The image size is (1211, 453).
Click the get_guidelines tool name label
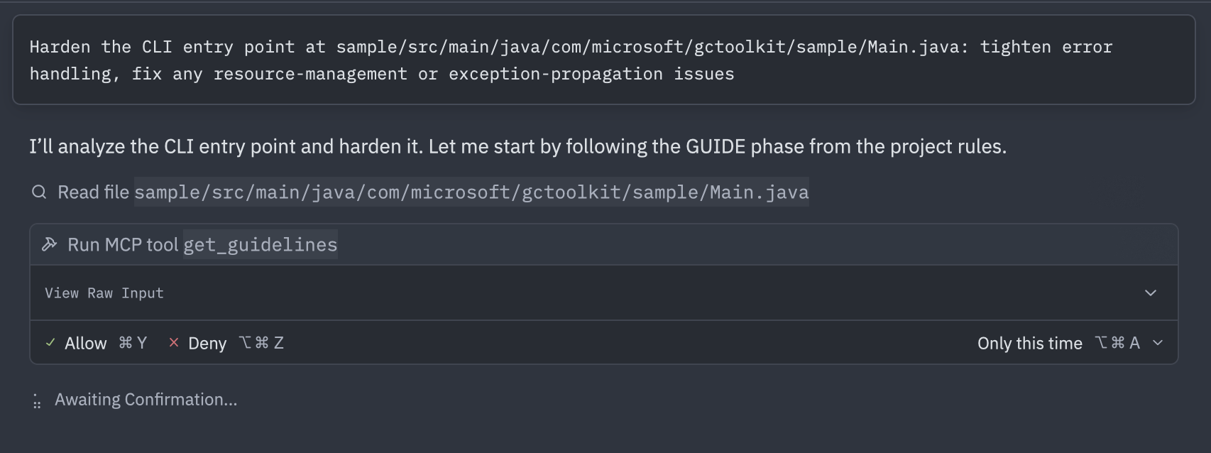point(261,245)
